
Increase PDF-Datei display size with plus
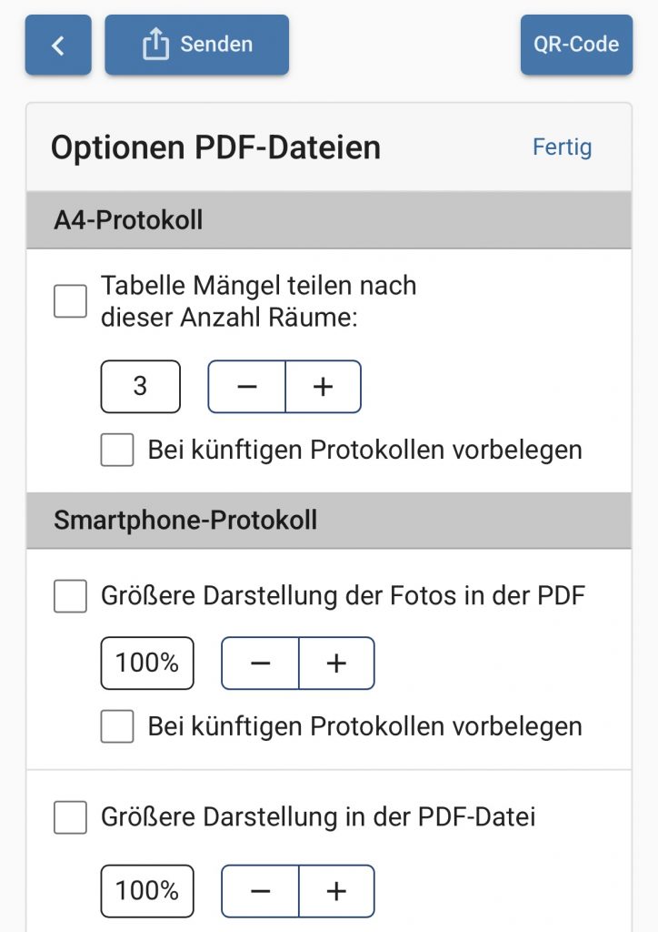(x=336, y=890)
